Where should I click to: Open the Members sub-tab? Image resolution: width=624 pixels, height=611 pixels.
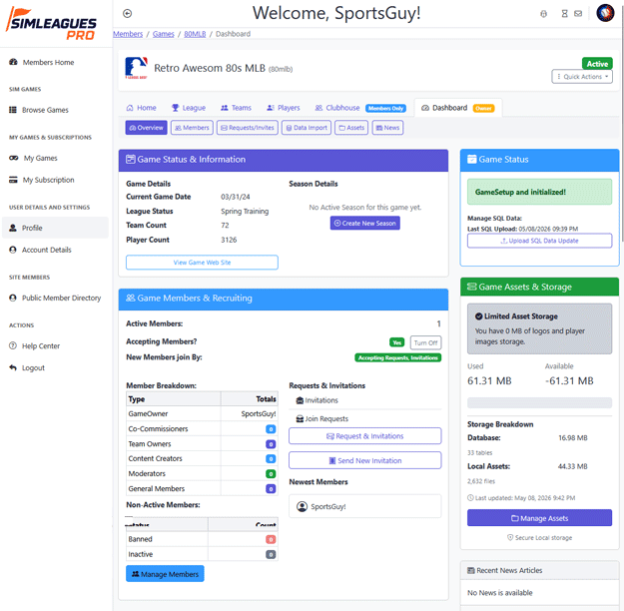(x=192, y=128)
